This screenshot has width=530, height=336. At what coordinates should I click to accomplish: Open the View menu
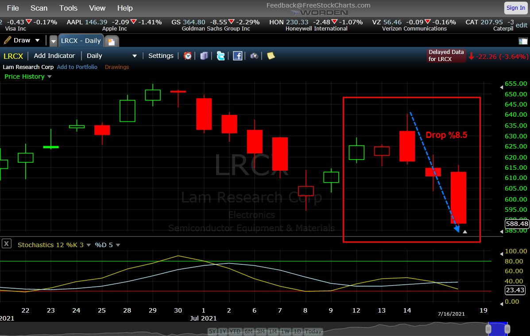(x=97, y=8)
